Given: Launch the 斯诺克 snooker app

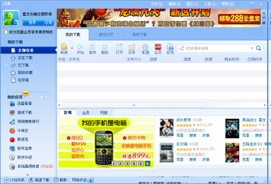Looking at the screenshot, I should [x=19, y=139].
